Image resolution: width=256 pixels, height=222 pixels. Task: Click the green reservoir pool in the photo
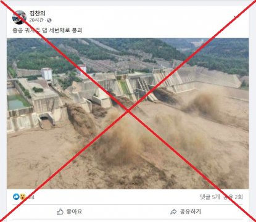click(17, 102)
